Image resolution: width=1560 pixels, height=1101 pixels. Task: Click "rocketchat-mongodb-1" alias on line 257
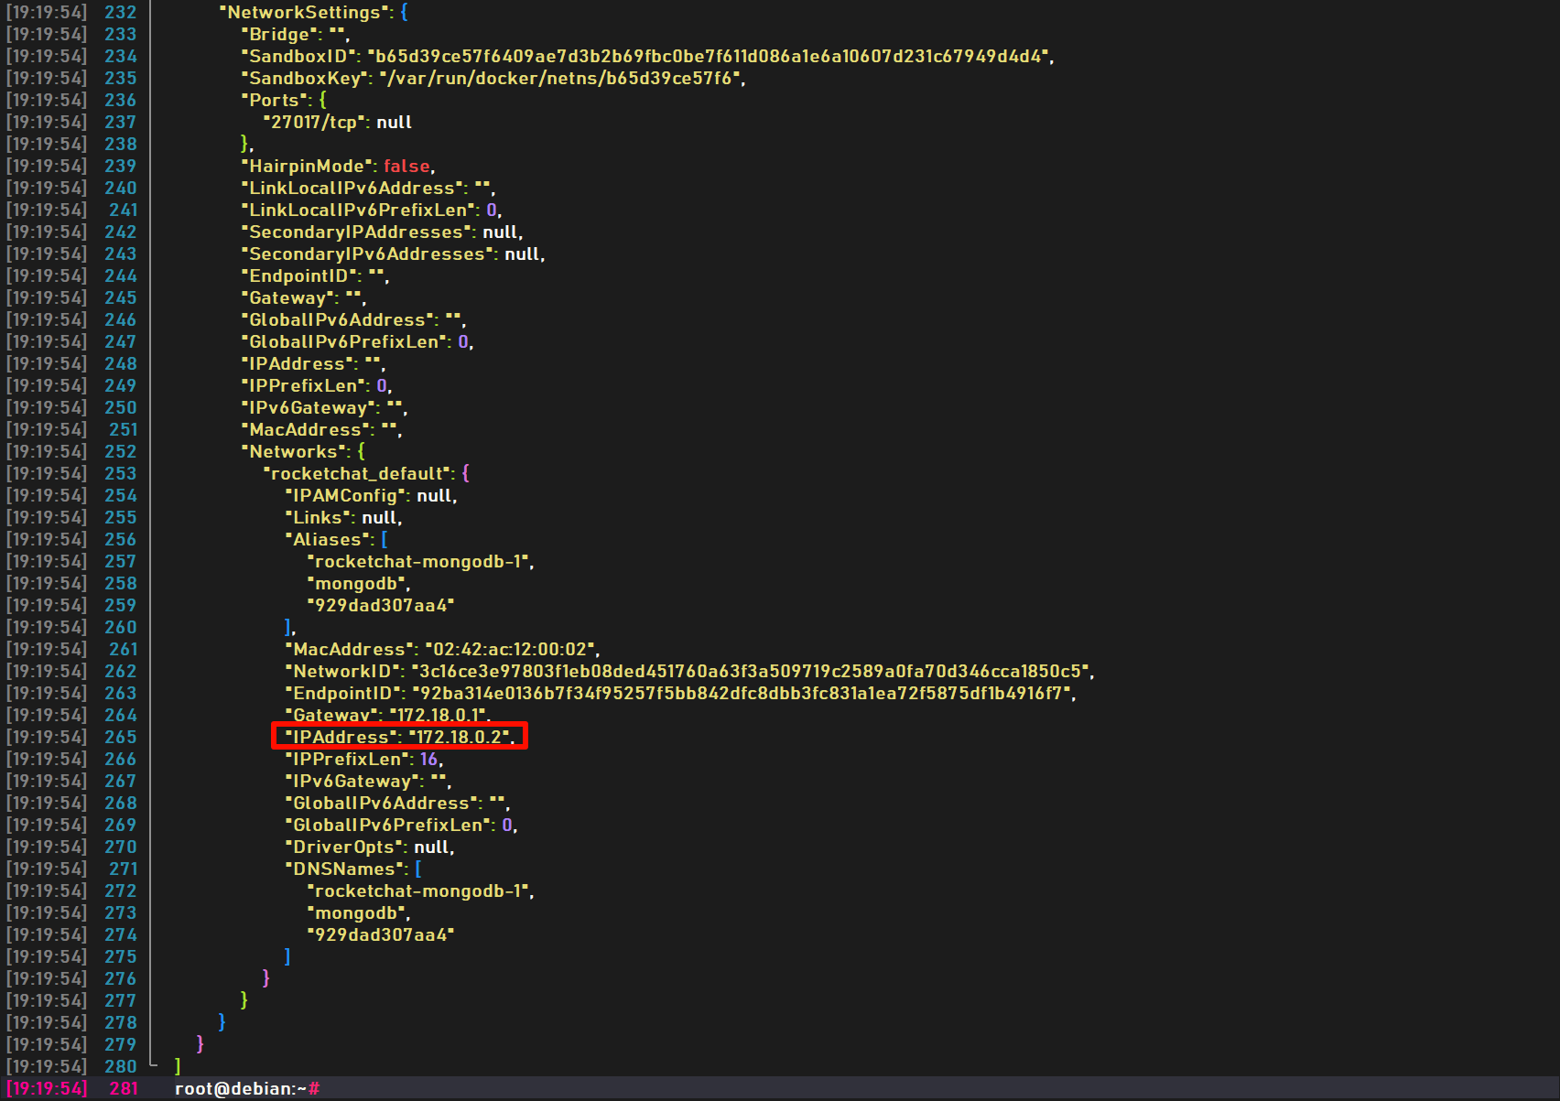(x=418, y=562)
